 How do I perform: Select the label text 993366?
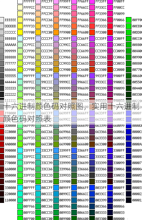[101, 94]
